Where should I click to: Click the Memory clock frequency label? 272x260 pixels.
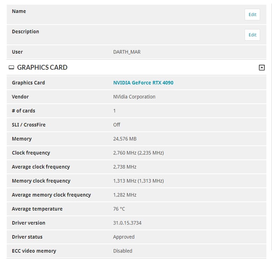pos(41,181)
